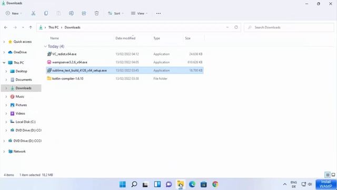Sort by Date modified column header
337x190 pixels.
125,38
